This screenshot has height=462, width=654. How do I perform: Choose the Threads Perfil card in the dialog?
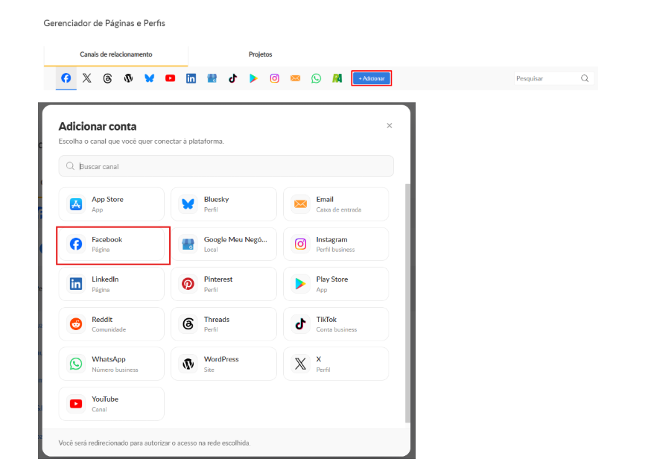223,324
